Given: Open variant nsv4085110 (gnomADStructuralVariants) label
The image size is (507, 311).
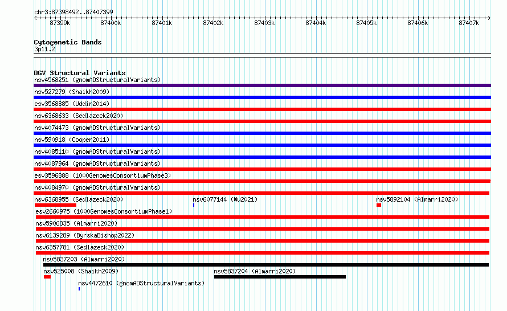Looking at the screenshot, I should (x=97, y=152).
